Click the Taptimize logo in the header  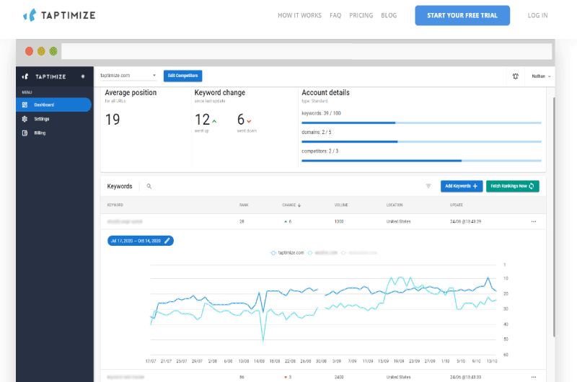[x=59, y=15]
